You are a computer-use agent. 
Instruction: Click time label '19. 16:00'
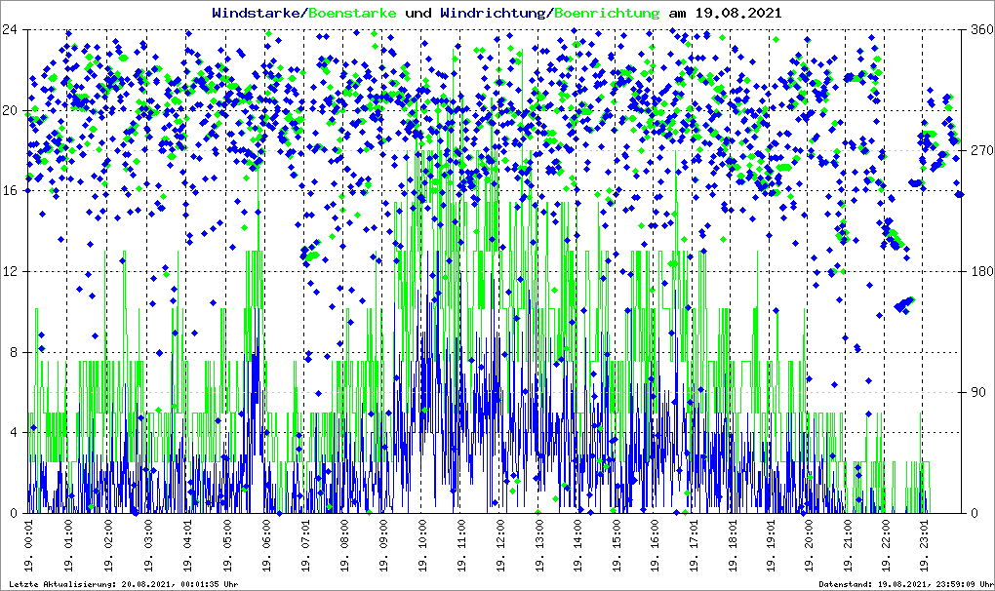tap(657, 545)
